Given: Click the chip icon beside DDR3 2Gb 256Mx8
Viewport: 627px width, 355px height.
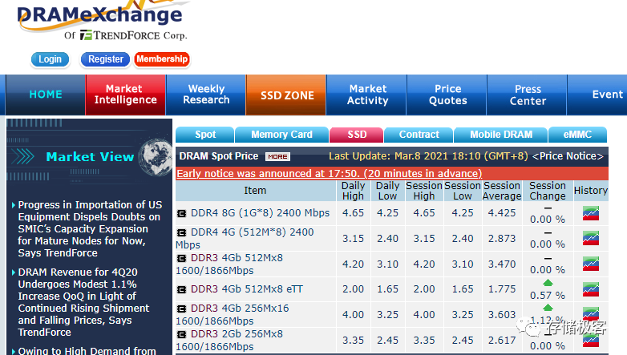Looking at the screenshot, I should click(x=181, y=334).
